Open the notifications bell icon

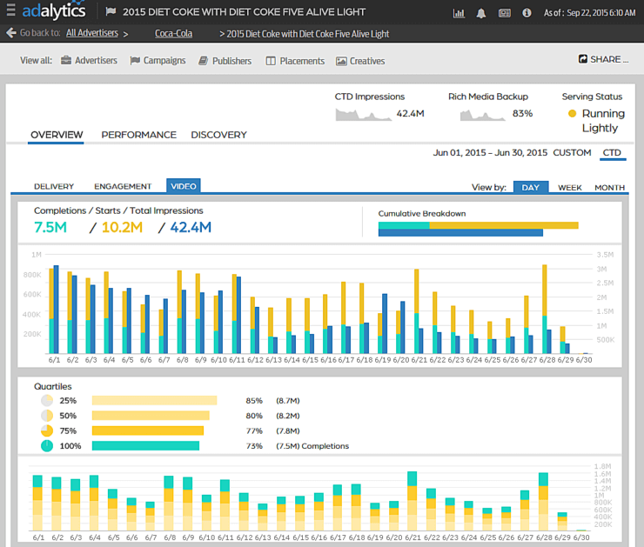(x=481, y=13)
